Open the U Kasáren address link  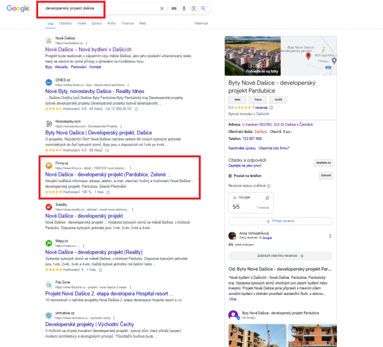[277, 124]
